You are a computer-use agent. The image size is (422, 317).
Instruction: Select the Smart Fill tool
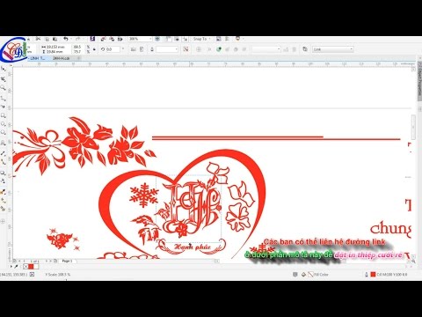point(4,209)
